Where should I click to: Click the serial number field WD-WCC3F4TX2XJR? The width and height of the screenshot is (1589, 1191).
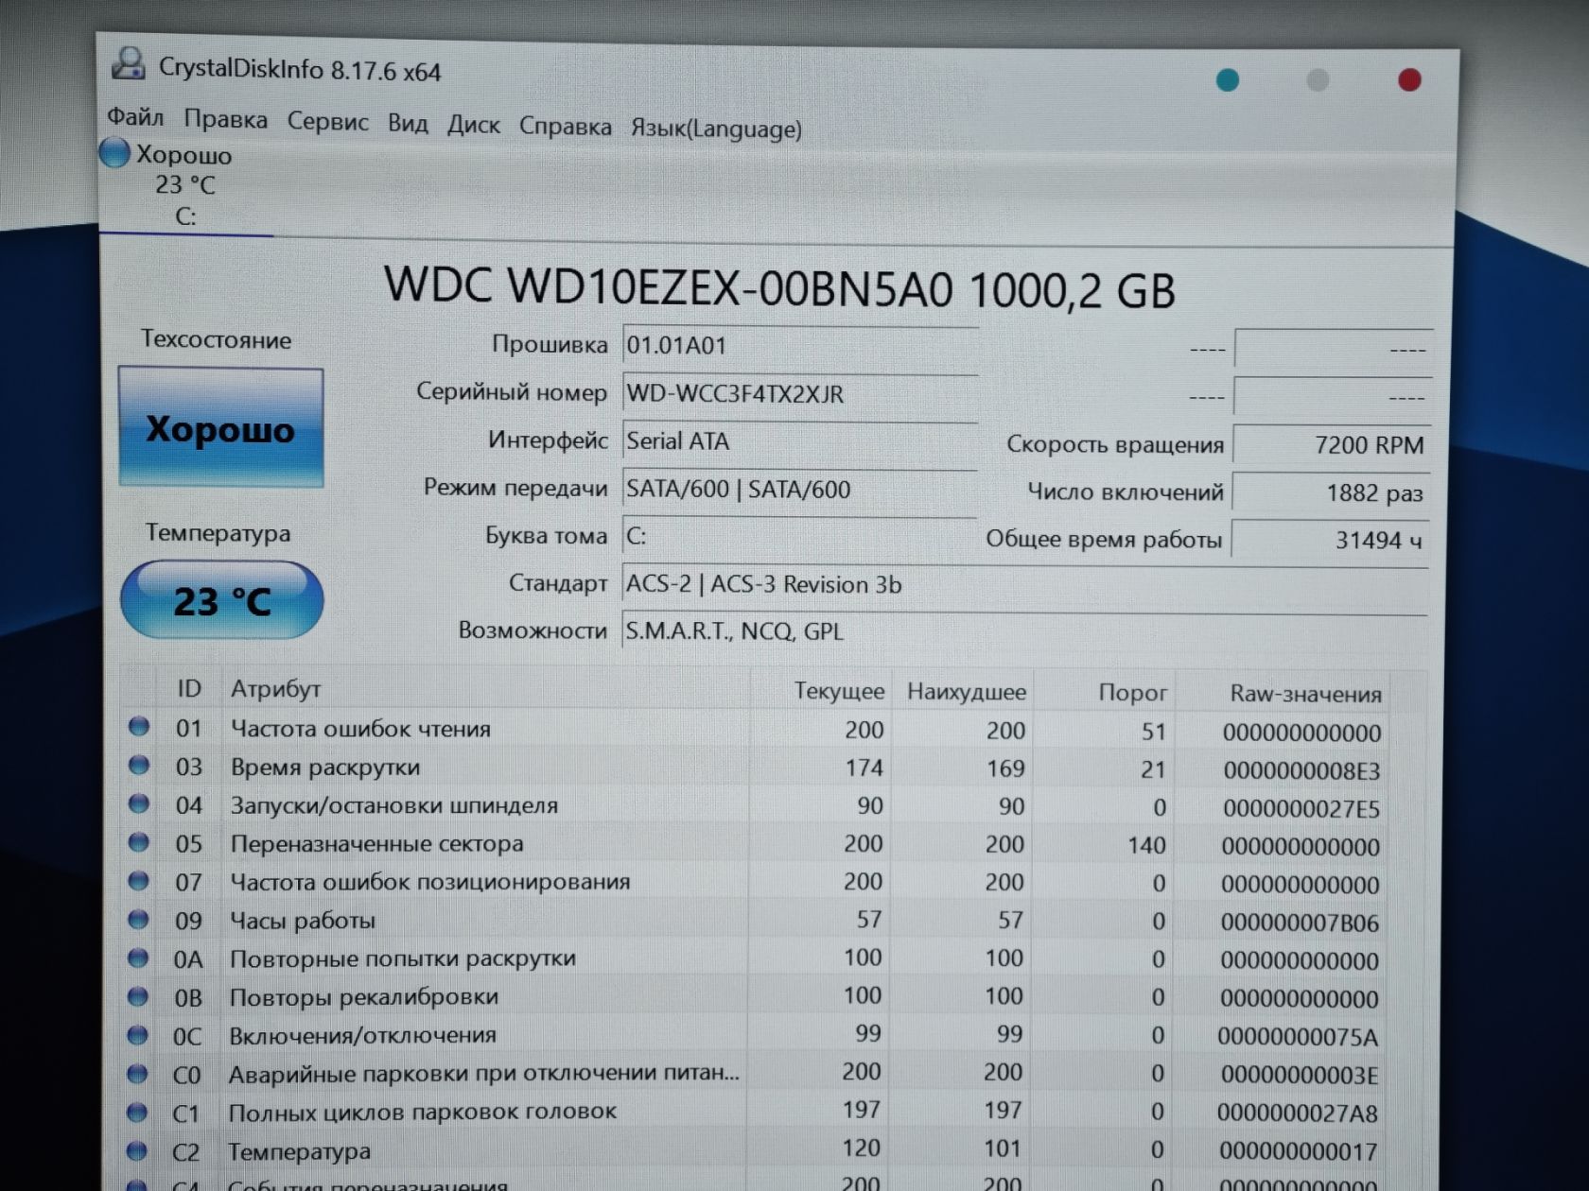pos(799,393)
